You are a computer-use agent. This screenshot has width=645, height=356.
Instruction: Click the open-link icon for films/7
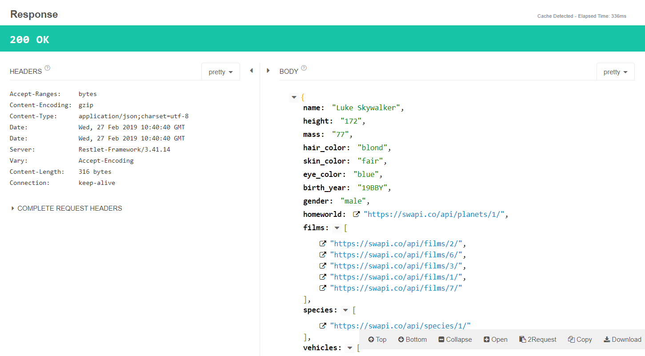(323, 288)
